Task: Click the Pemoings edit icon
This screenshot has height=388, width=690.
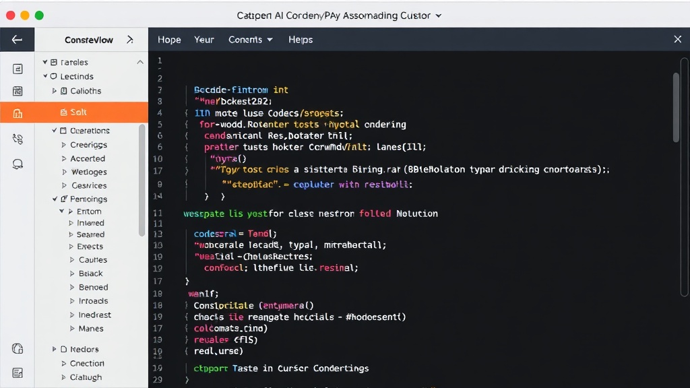Action: coord(64,199)
